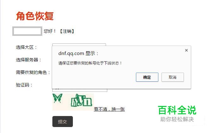Screen dimensions: 212x133
Task: Log out via the 【注销】 link
Action: (67, 31)
